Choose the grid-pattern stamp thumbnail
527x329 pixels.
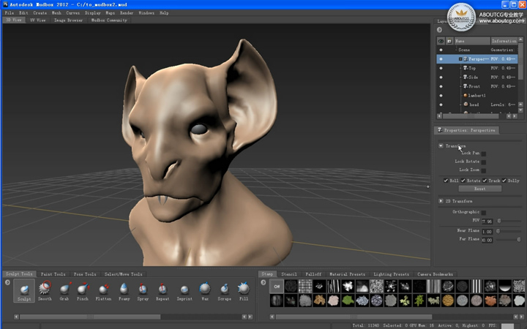(x=305, y=287)
